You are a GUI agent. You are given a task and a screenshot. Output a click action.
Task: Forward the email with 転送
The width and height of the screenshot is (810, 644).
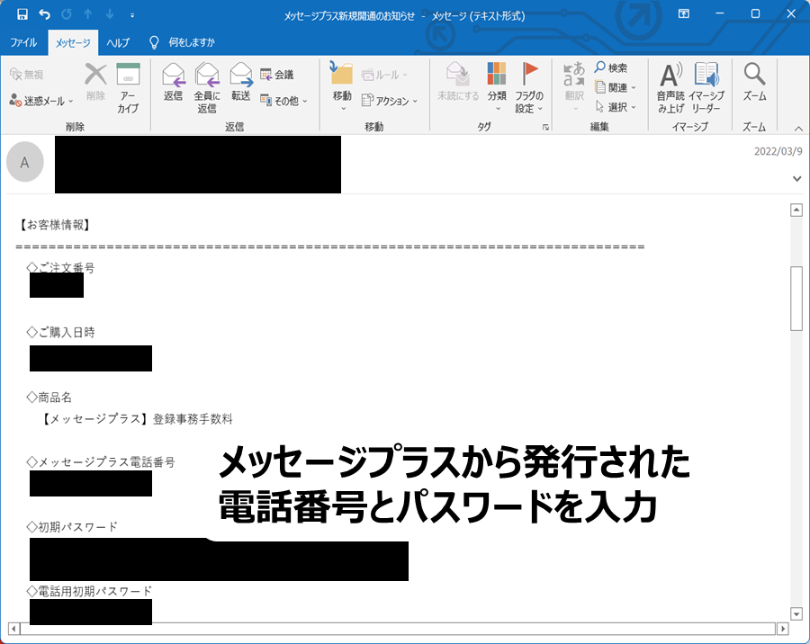tap(240, 82)
